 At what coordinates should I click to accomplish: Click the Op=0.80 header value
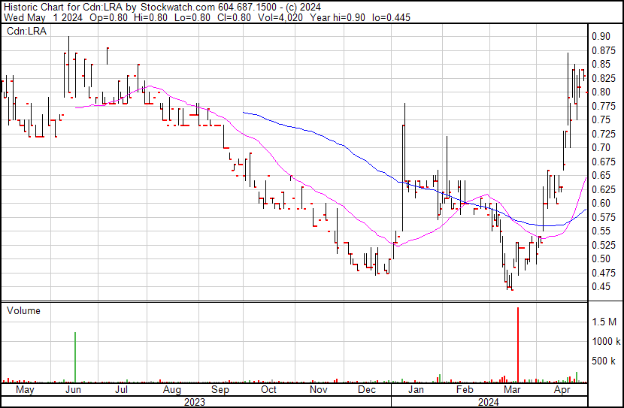109,17
